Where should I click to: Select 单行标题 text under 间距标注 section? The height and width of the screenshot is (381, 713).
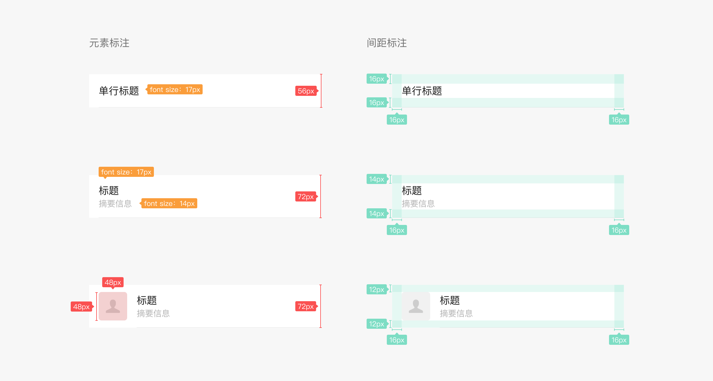tap(422, 91)
